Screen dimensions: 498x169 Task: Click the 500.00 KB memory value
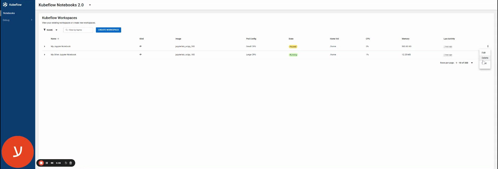[x=406, y=47]
